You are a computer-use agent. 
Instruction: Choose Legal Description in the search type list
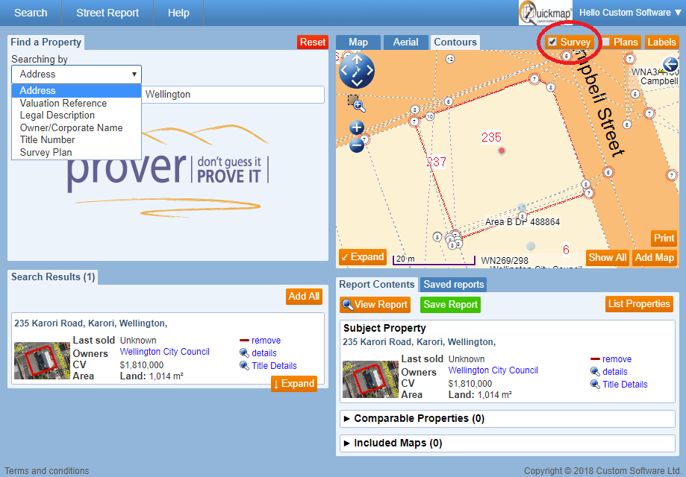click(x=77, y=116)
